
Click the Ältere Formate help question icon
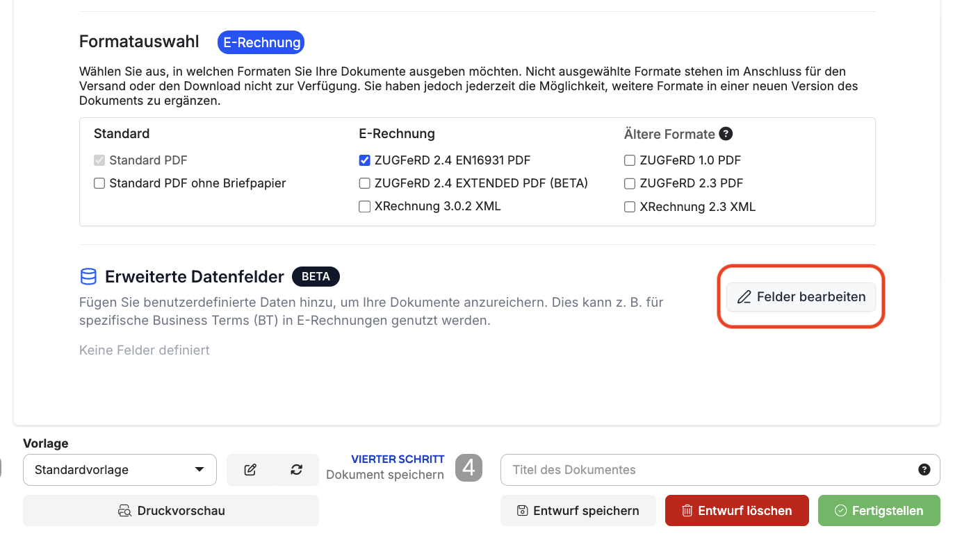point(726,134)
